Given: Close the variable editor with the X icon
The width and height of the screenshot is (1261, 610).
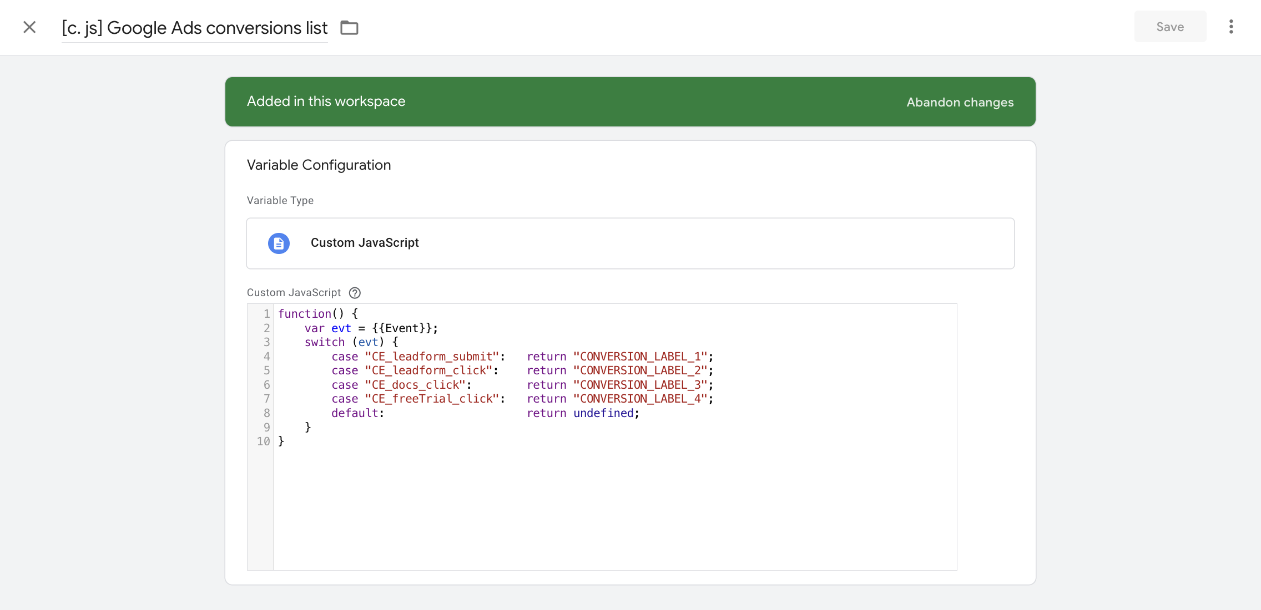Looking at the screenshot, I should coord(29,27).
